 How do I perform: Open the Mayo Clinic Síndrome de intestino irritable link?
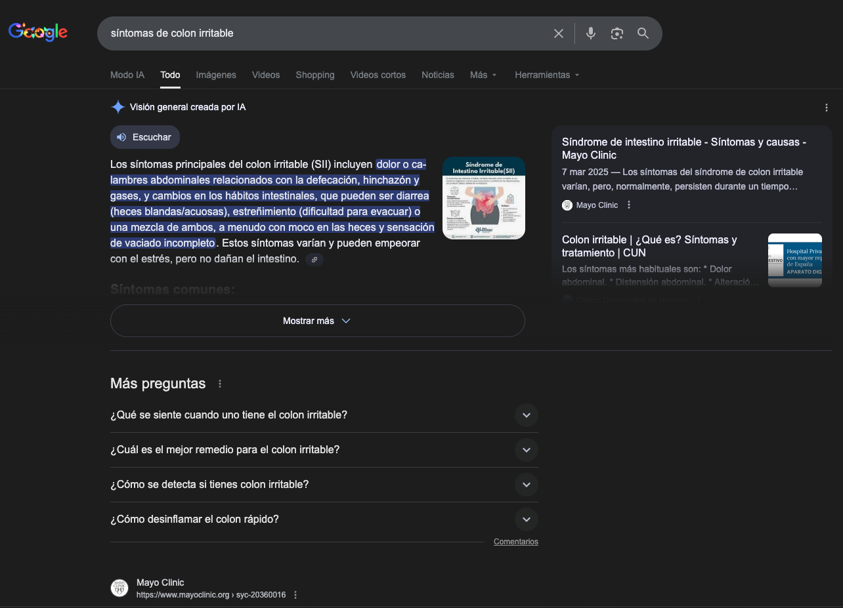coord(683,148)
